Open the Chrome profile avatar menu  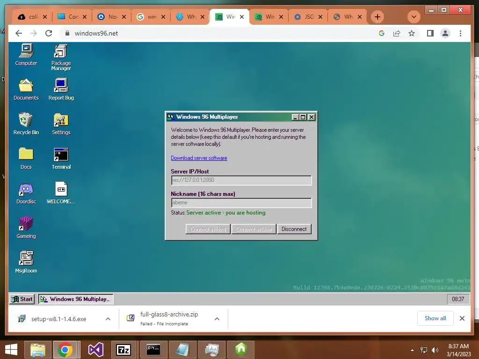pyautogui.click(x=445, y=33)
